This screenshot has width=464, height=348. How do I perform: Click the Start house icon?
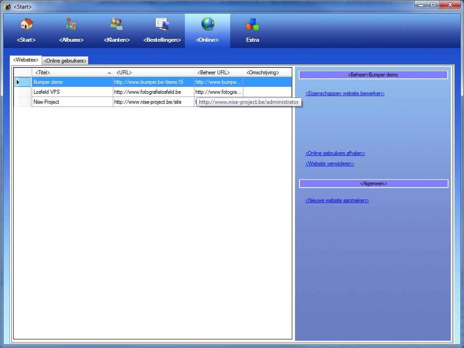(26, 24)
